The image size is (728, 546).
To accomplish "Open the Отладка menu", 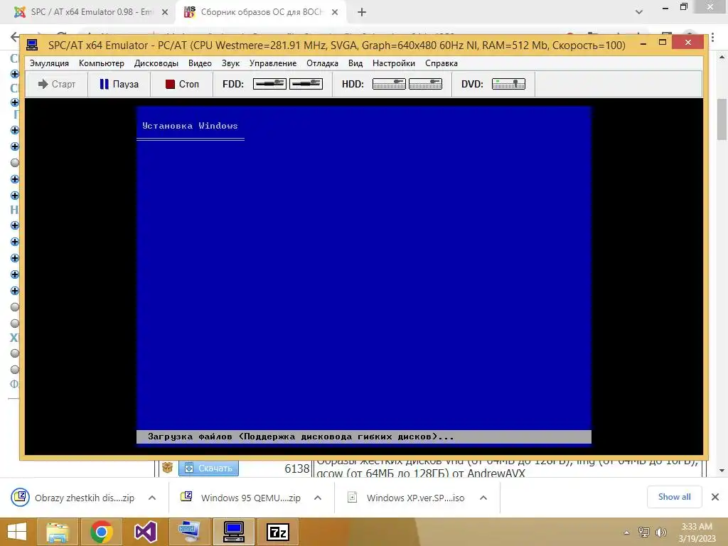I will click(322, 63).
